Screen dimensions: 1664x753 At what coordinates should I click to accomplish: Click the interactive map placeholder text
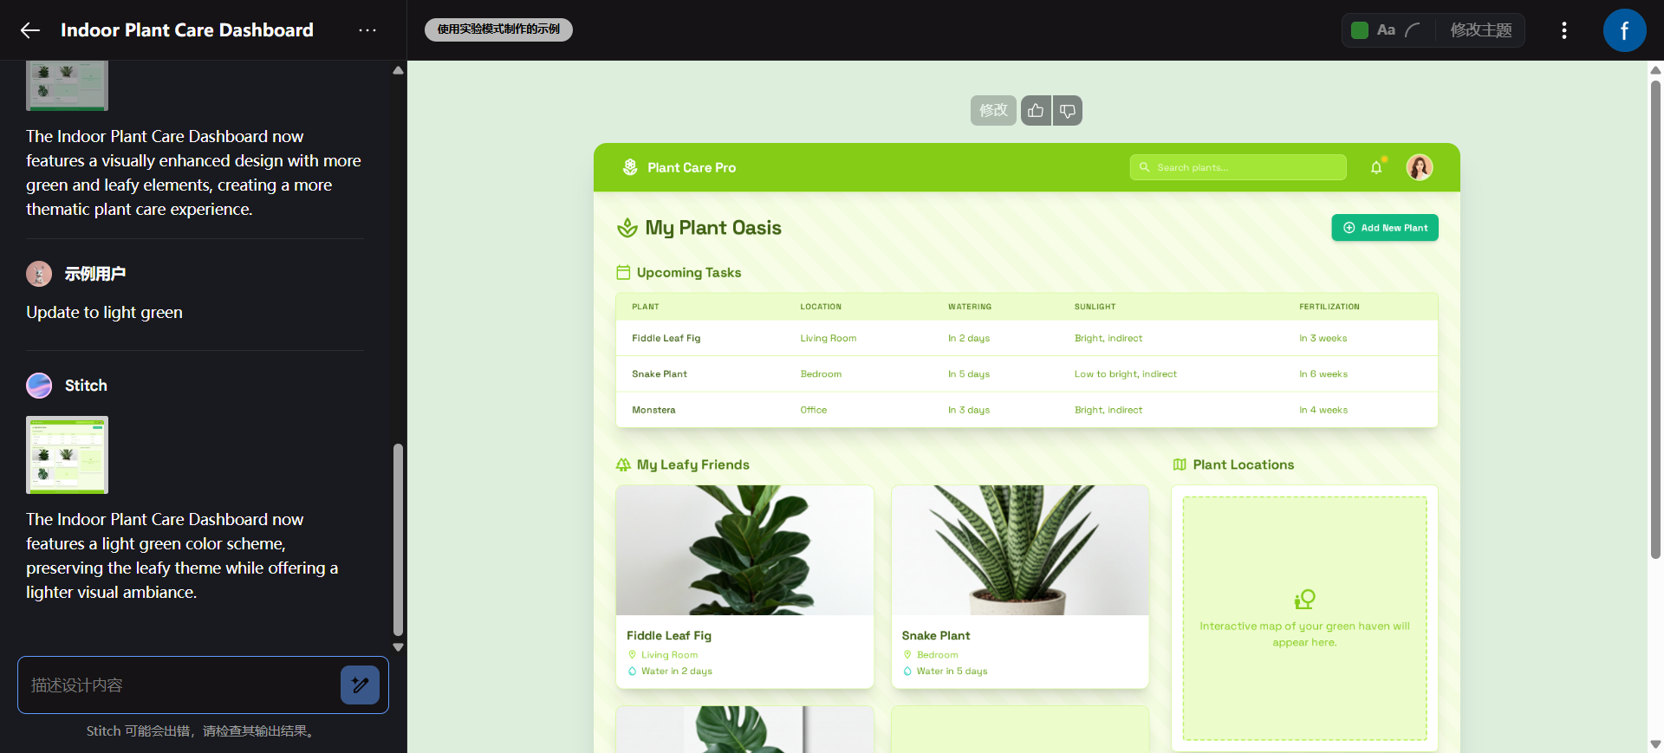click(x=1304, y=634)
